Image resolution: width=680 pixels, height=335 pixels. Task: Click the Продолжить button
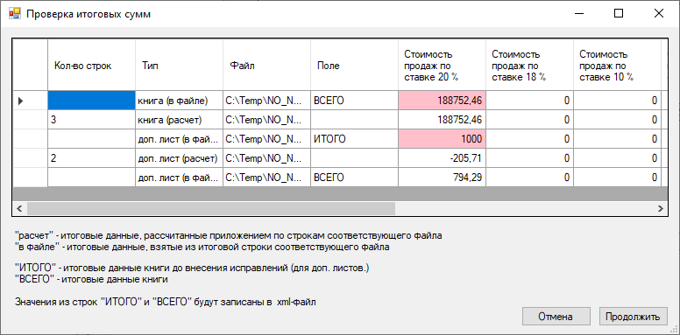(x=633, y=317)
